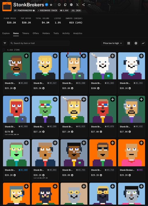Toggle the price chart line icon
The image size is (148, 206).
(143, 43)
